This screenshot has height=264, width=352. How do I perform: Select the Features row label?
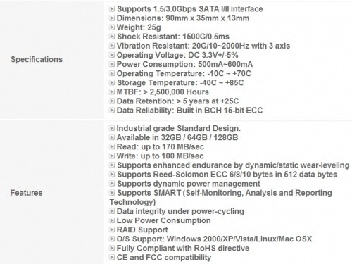(x=26, y=193)
